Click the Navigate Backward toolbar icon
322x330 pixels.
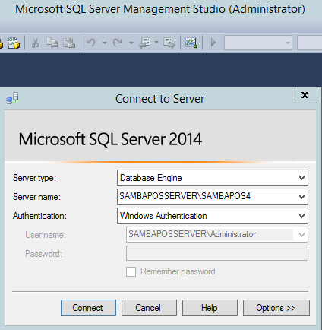(145, 43)
